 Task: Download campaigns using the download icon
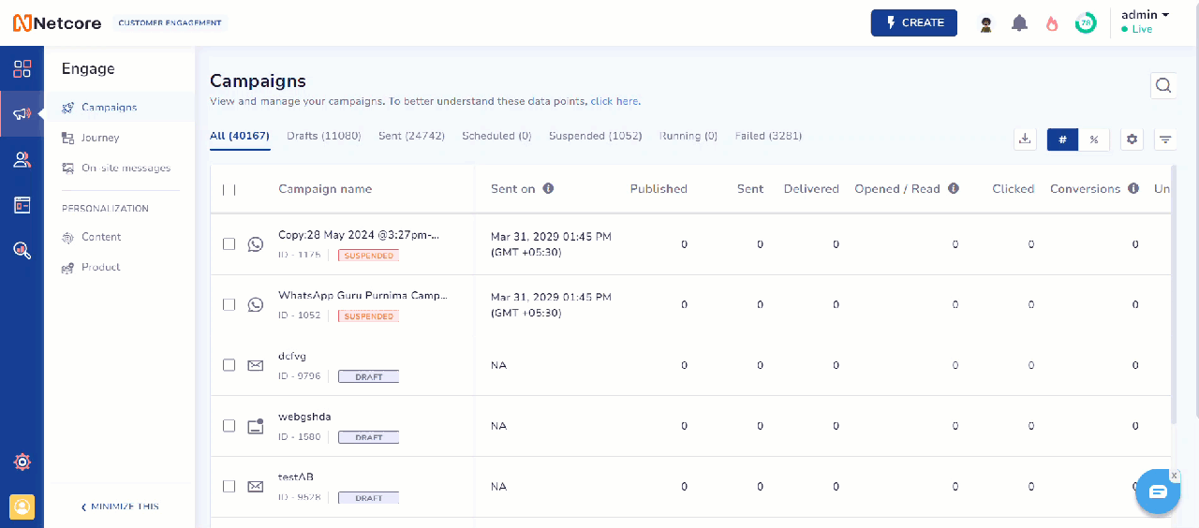click(x=1026, y=139)
